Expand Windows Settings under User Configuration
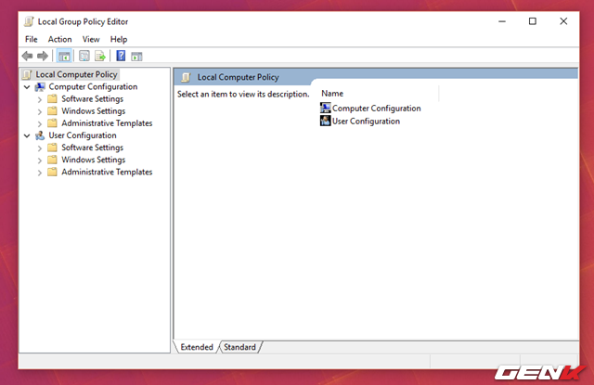594x385 pixels. coord(40,160)
